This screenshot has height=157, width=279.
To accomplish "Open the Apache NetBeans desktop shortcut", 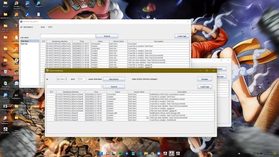I will click(5, 120).
